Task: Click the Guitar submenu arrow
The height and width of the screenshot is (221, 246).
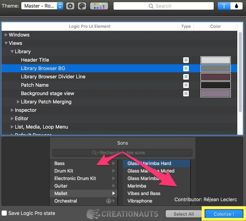Action: point(114,186)
